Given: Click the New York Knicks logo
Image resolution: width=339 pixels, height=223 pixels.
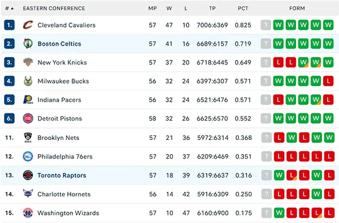Looking at the screenshot, I should point(28,62).
